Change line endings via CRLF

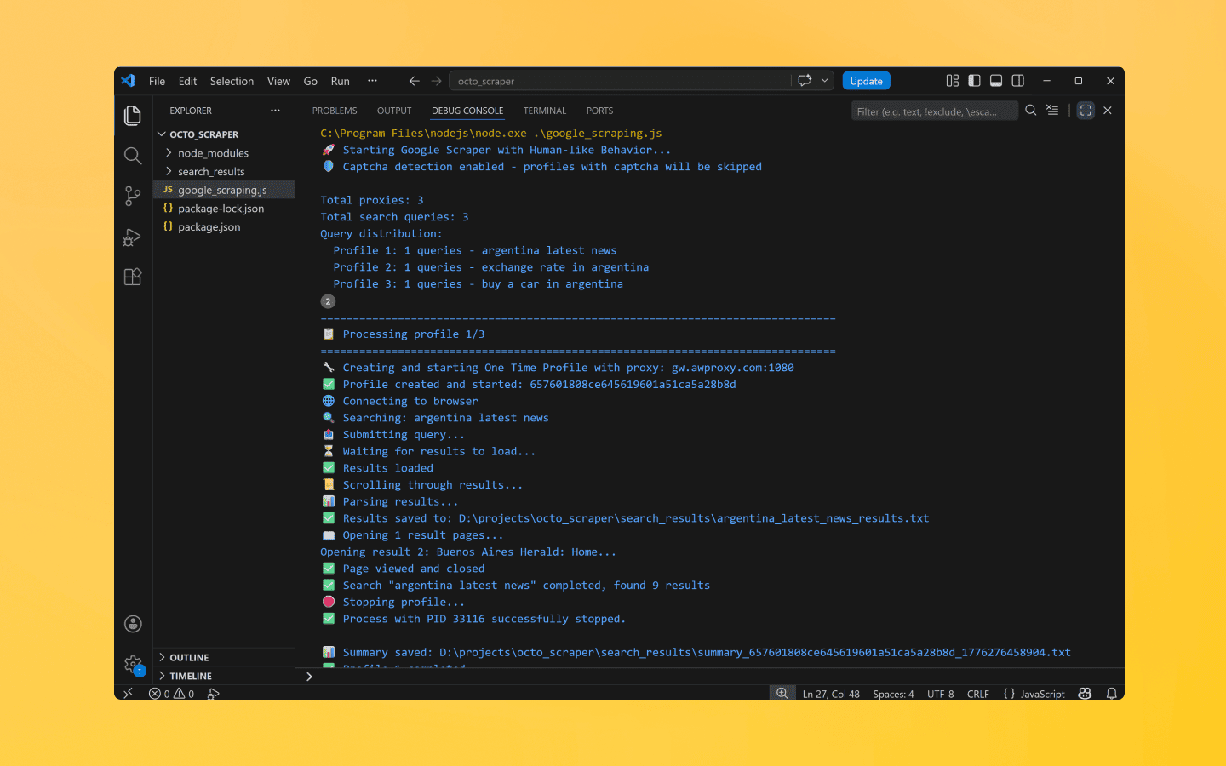click(x=977, y=694)
